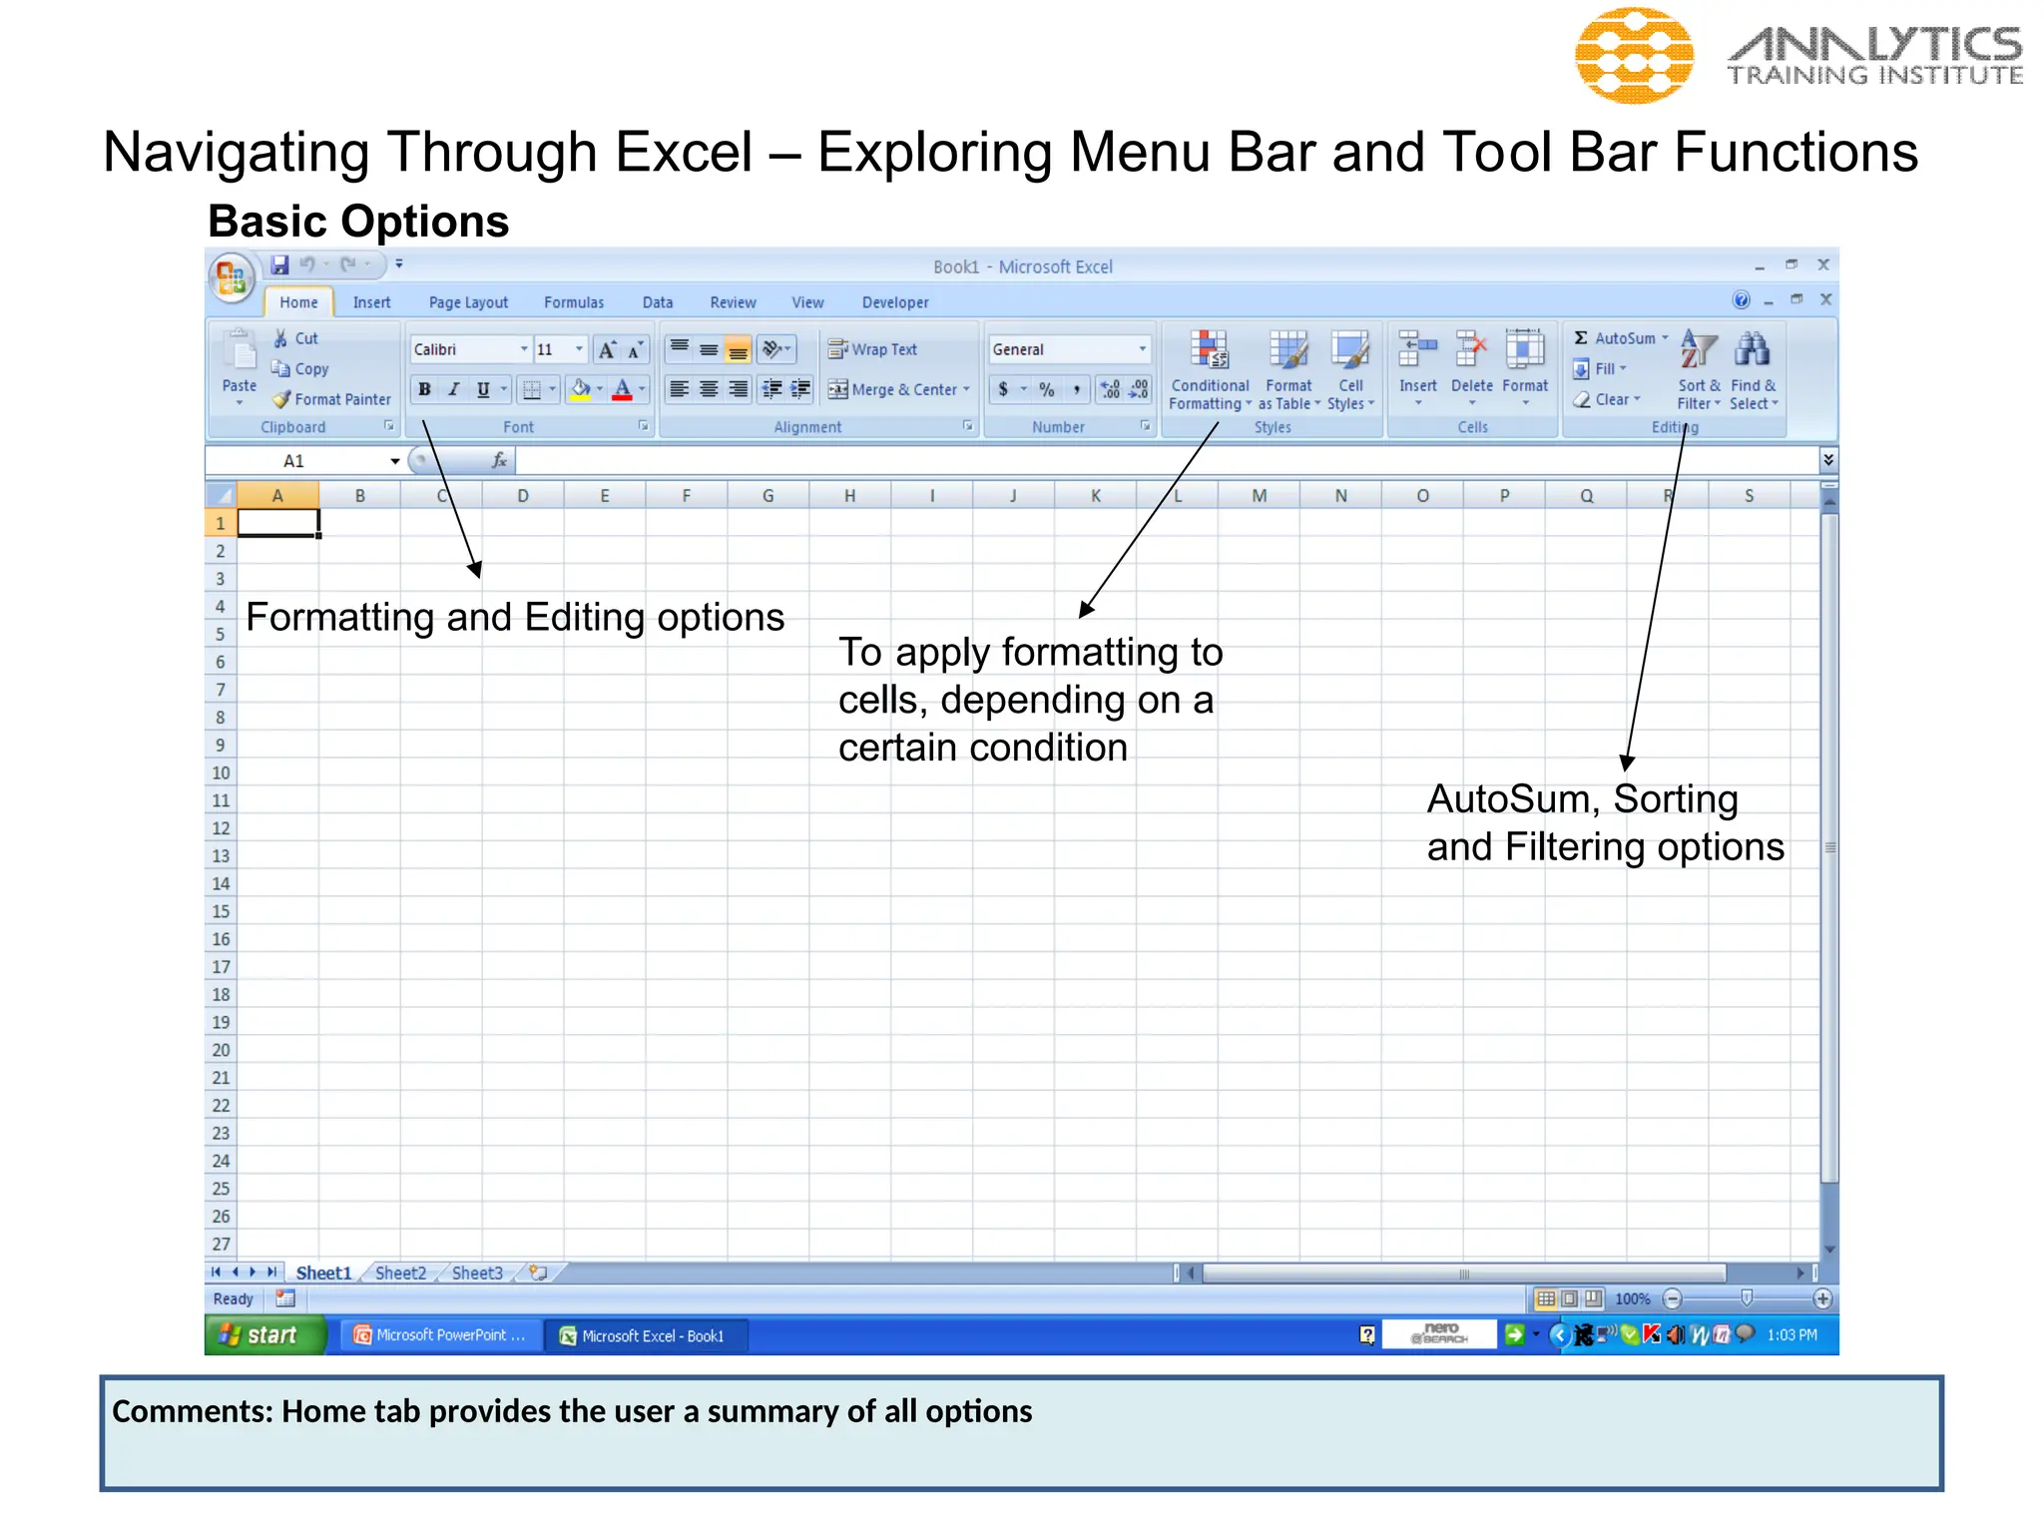This screenshot has height=1533, width=2044.
Task: Toggle Bold formatting
Action: pos(425,389)
